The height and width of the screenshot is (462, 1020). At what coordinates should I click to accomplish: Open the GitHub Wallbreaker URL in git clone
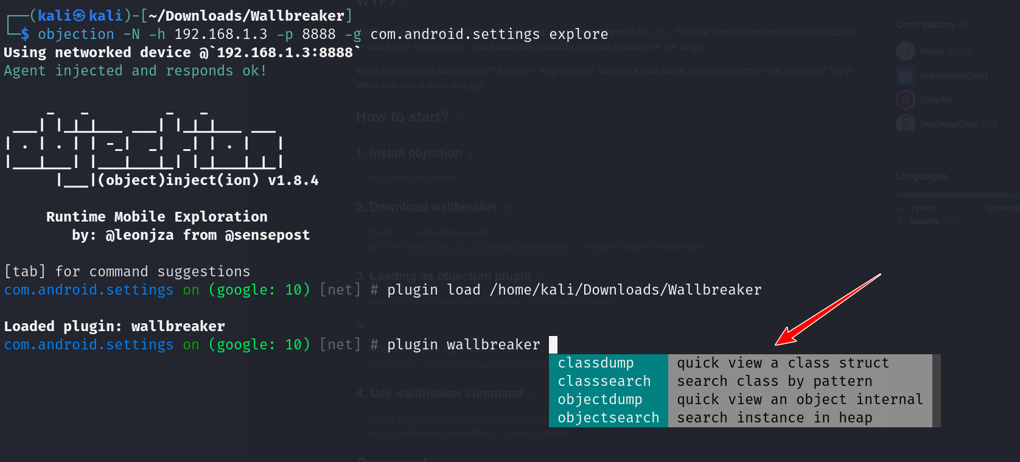click(x=486, y=247)
